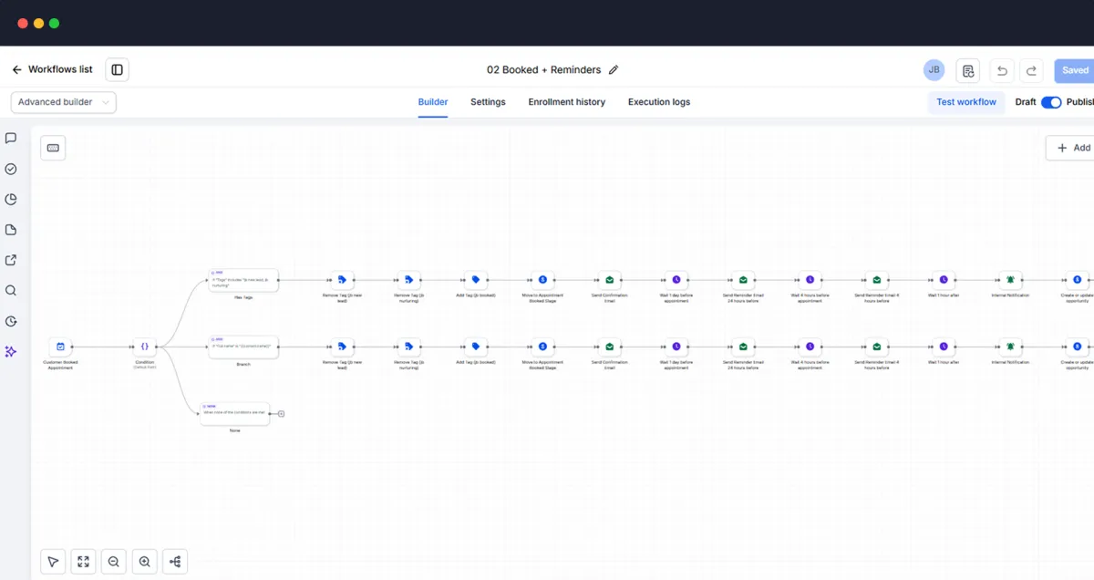Open the Enrollment history tab
This screenshot has width=1094, height=580.
pos(567,102)
